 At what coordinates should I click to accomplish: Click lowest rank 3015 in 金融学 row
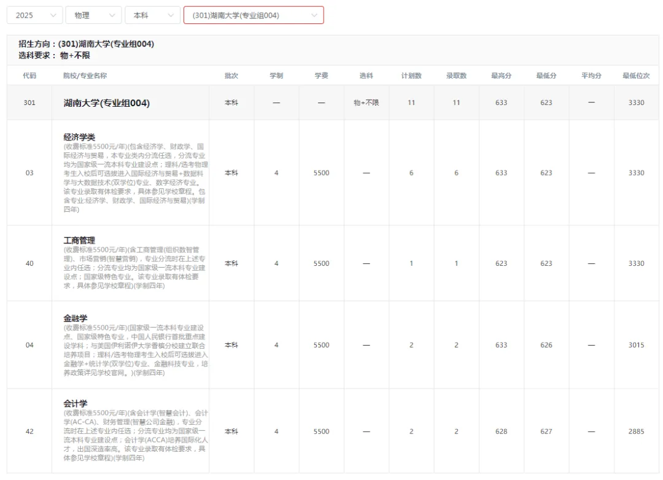pos(636,345)
